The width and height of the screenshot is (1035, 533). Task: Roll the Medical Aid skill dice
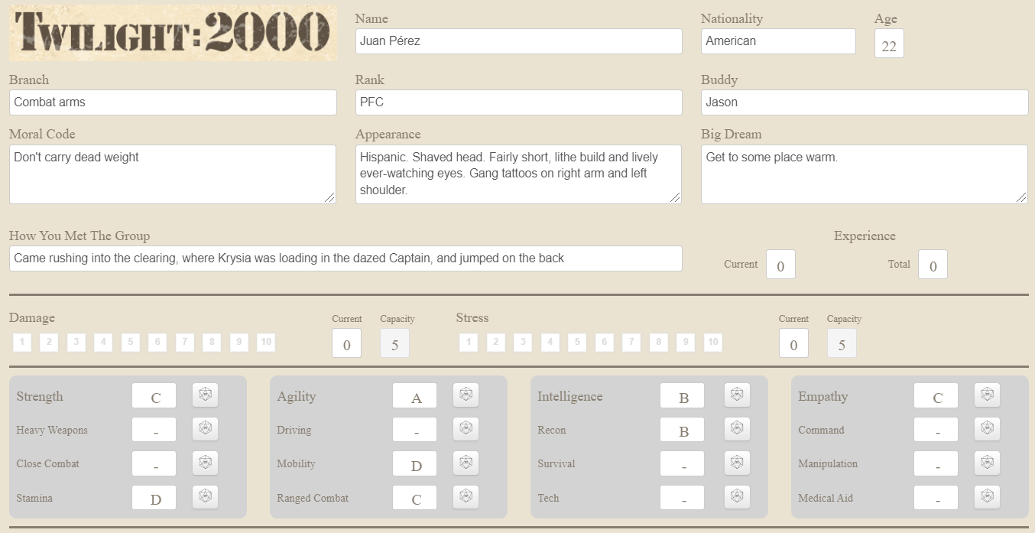pos(987,497)
